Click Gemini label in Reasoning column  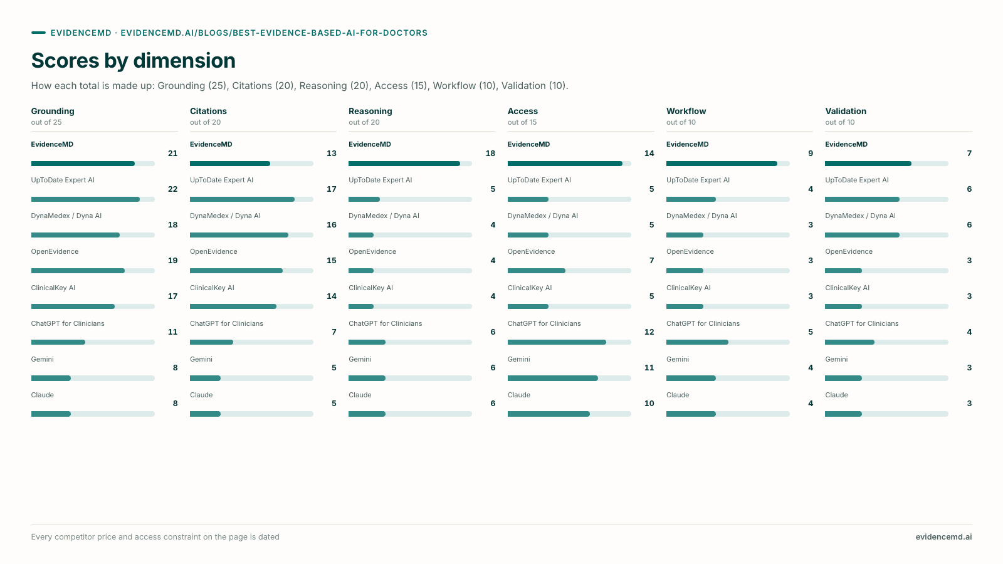[x=360, y=360]
